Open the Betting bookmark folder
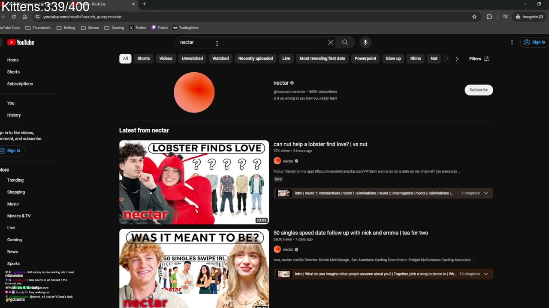 pos(66,28)
